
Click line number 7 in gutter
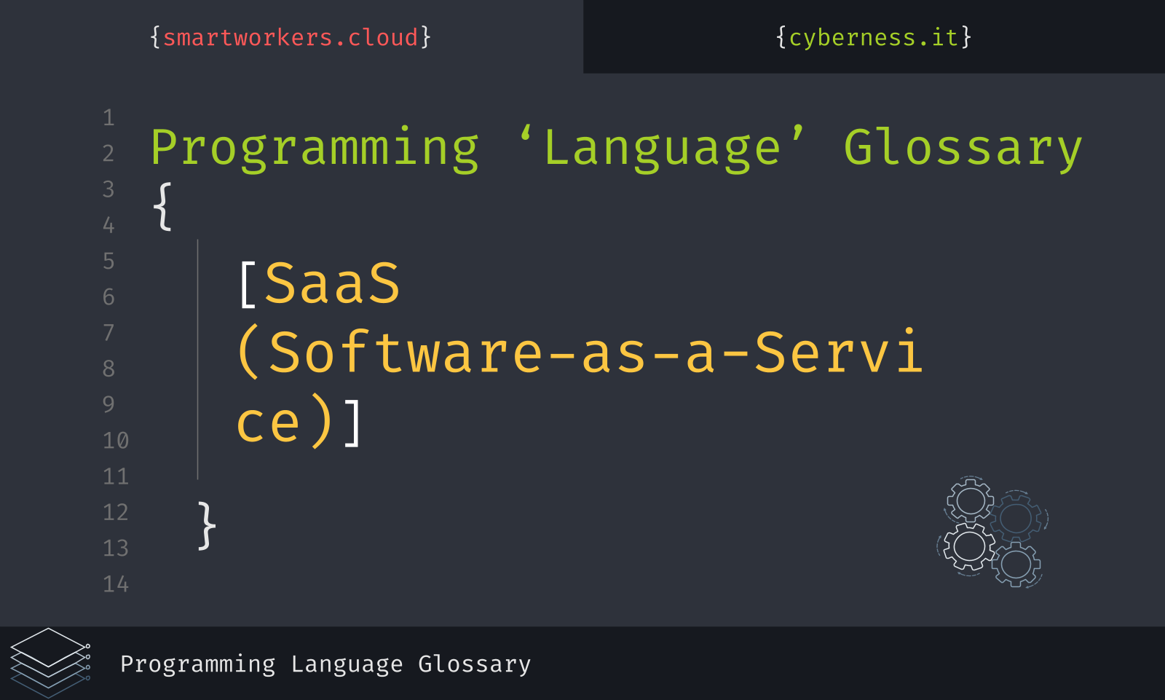click(108, 333)
